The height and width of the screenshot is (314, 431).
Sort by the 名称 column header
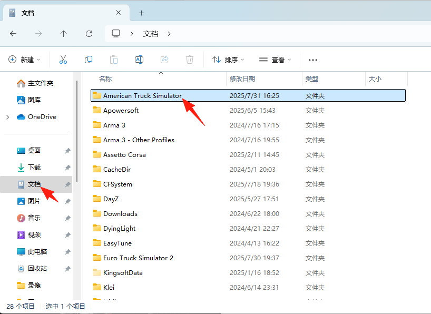click(x=158, y=79)
